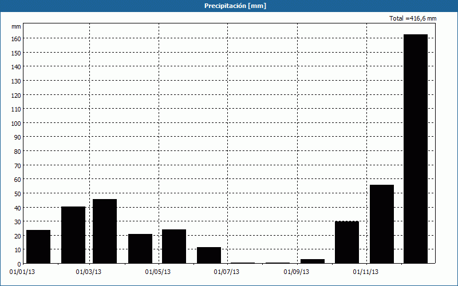Click the 20 y-axis value
The image size is (458, 286).
(18, 236)
